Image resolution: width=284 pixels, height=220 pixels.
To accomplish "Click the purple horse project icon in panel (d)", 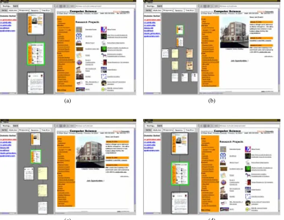I will point(248,175).
